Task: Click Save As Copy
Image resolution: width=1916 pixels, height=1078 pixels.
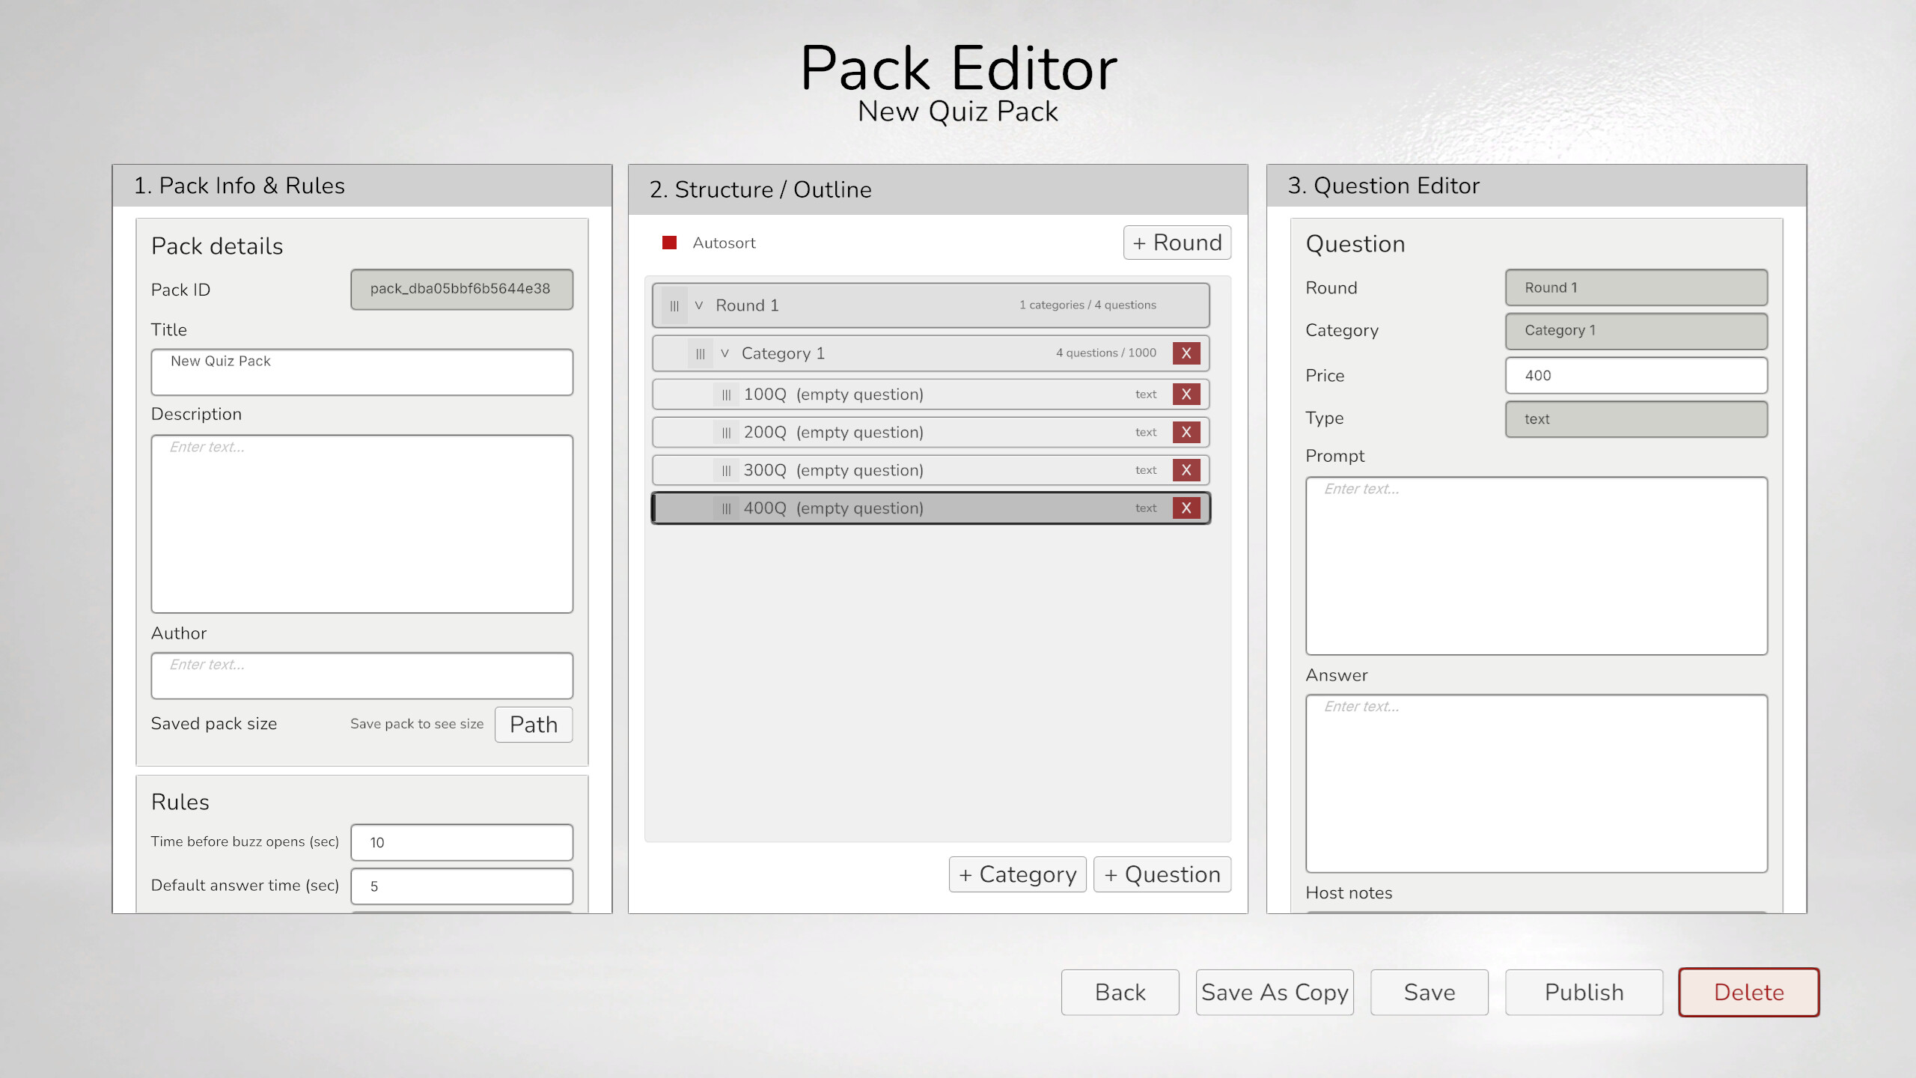Action: point(1275,993)
